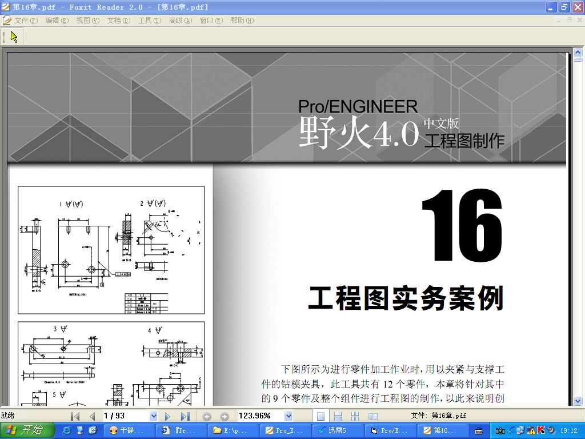
Task: Click the vertical scrollbar thumb
Action: point(578,59)
